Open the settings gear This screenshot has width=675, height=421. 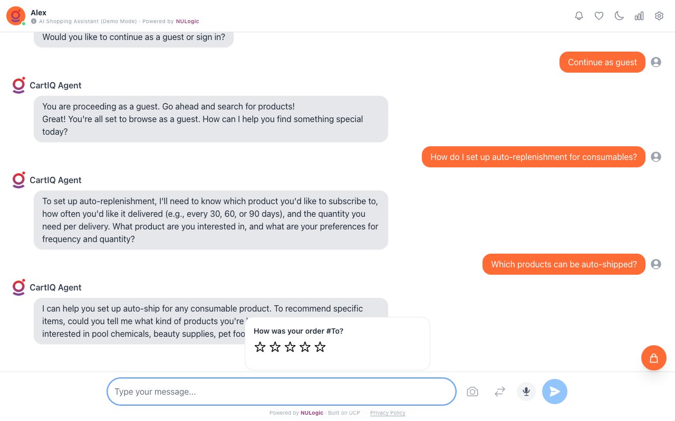click(659, 16)
